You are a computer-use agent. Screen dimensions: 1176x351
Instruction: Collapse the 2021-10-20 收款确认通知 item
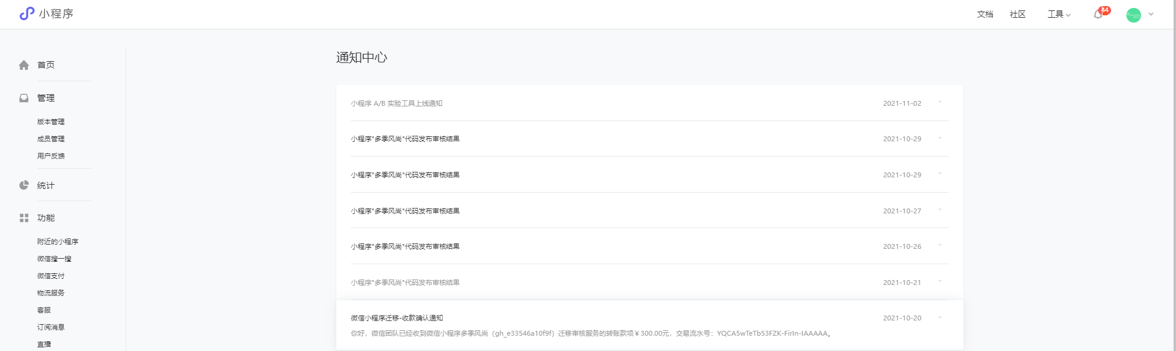pos(940,317)
